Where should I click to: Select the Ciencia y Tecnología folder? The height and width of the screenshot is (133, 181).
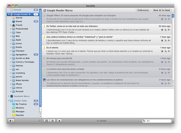25,62
